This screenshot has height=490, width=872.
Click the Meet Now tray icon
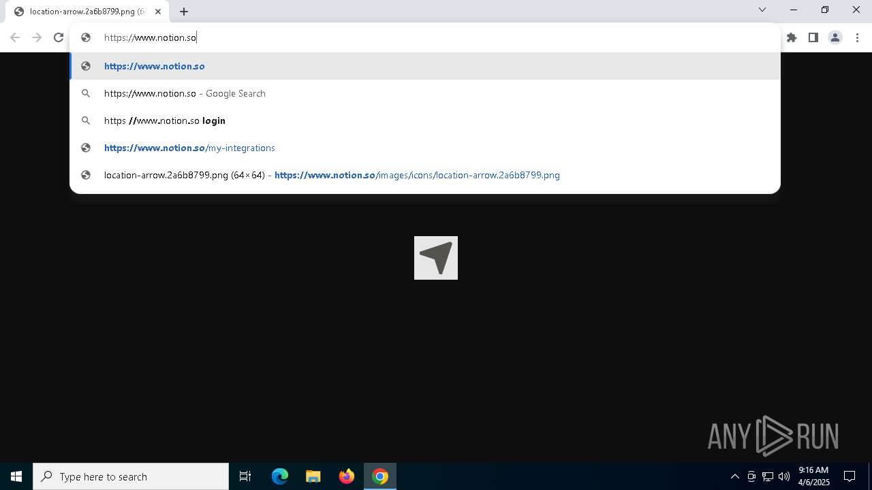751,476
